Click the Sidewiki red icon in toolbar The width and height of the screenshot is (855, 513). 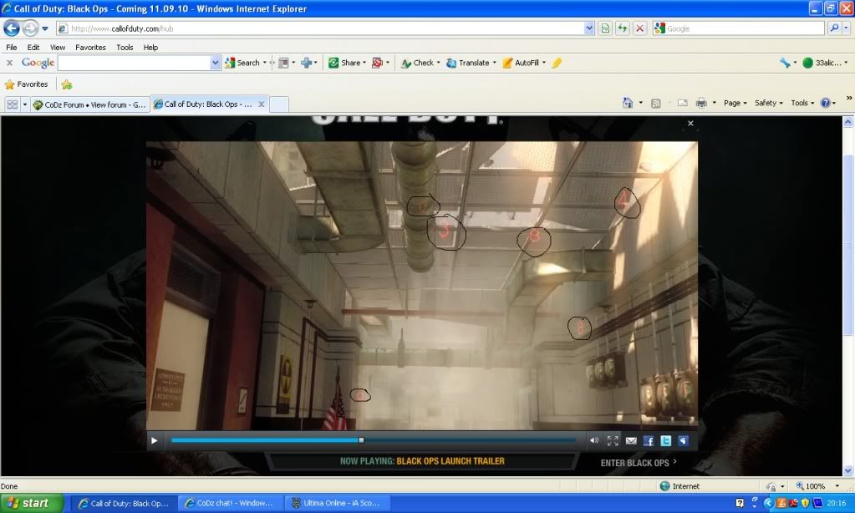[x=377, y=63]
